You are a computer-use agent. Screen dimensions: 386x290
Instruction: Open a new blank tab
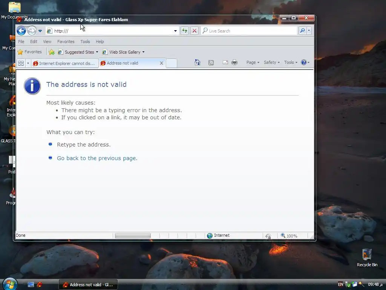pos(172,63)
